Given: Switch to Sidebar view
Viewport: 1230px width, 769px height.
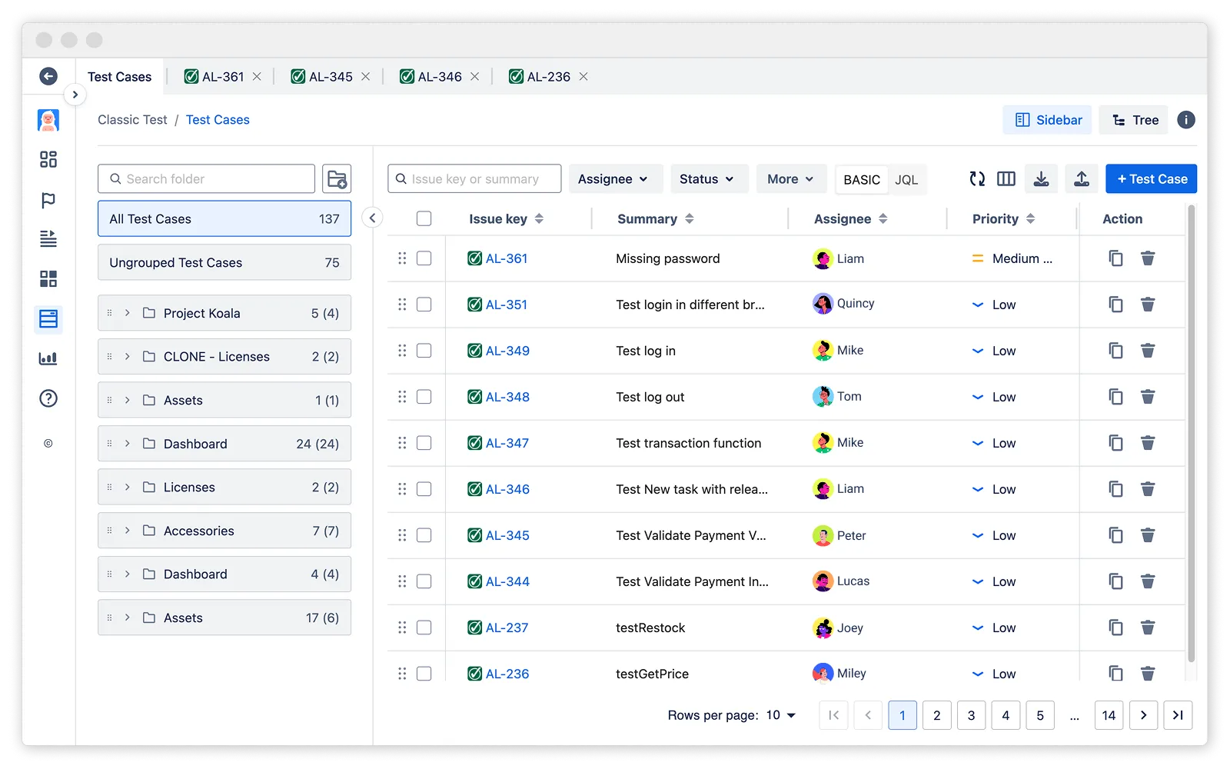Looking at the screenshot, I should 1047,120.
